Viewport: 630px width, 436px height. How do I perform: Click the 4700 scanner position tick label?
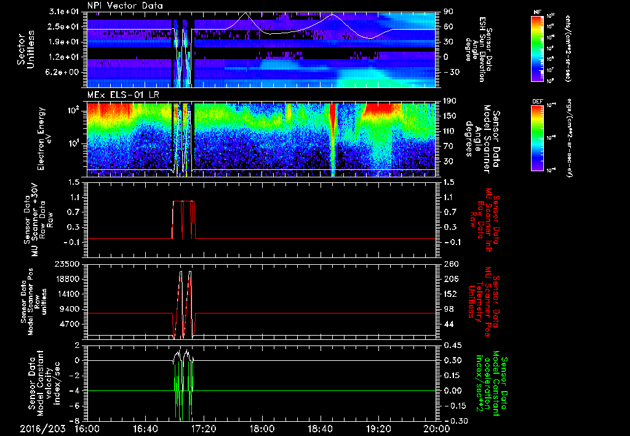(69, 324)
